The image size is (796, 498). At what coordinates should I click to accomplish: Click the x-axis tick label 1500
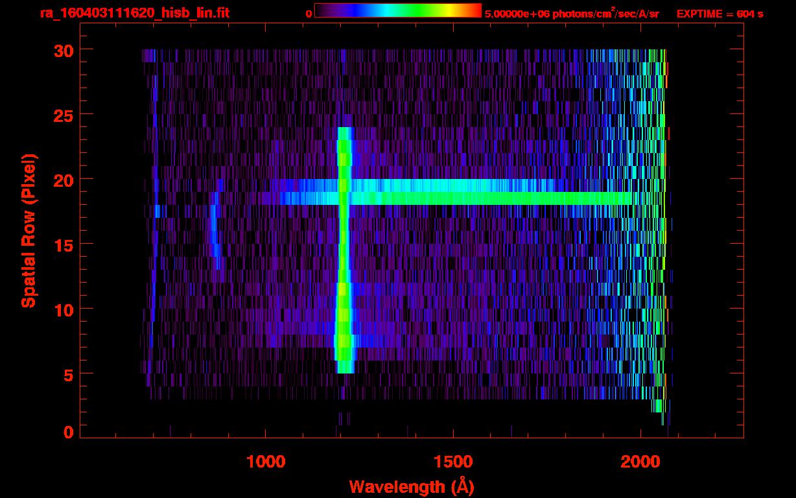pyautogui.click(x=453, y=462)
